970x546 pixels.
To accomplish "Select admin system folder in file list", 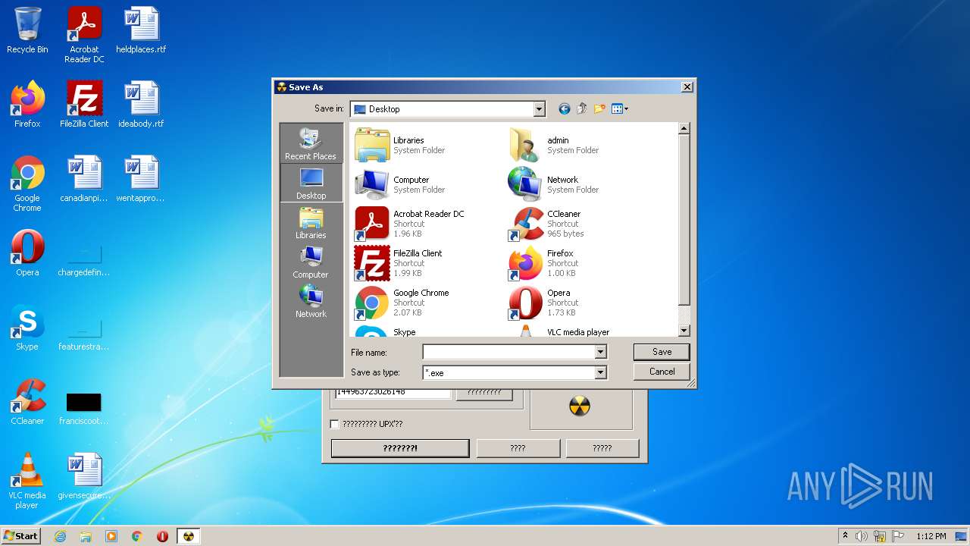I will [x=554, y=145].
